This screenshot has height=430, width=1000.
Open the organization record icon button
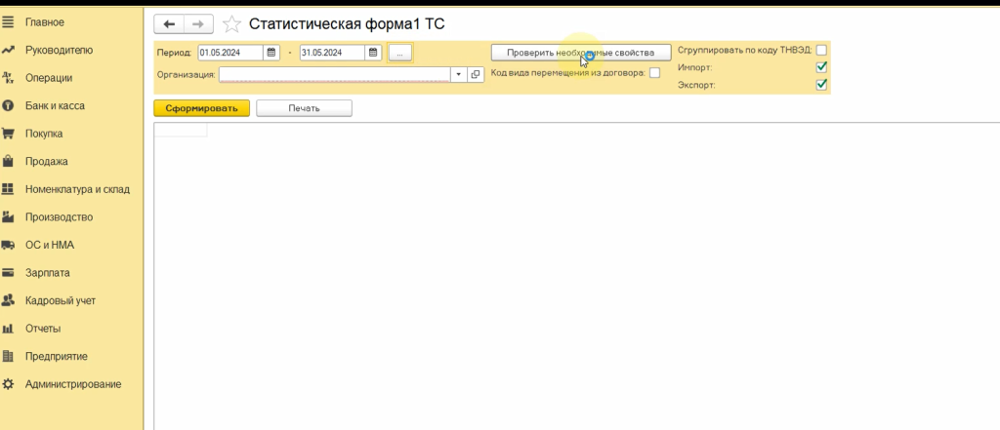tap(476, 74)
